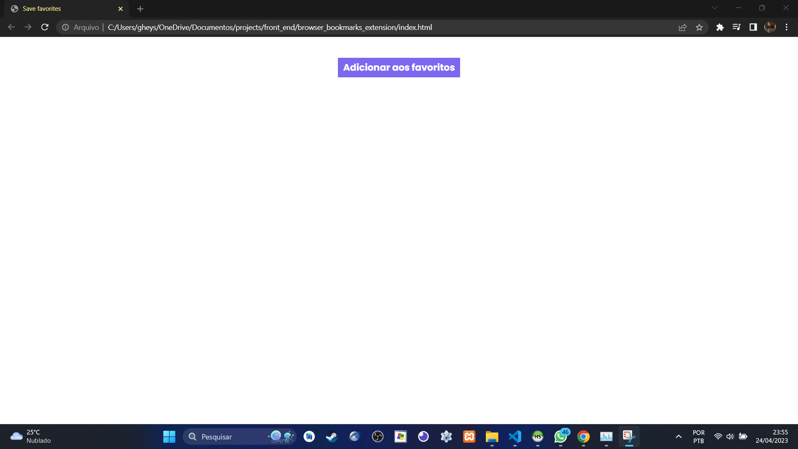This screenshot has width=798, height=449.
Task: Share this page icon
Action: (x=682, y=27)
